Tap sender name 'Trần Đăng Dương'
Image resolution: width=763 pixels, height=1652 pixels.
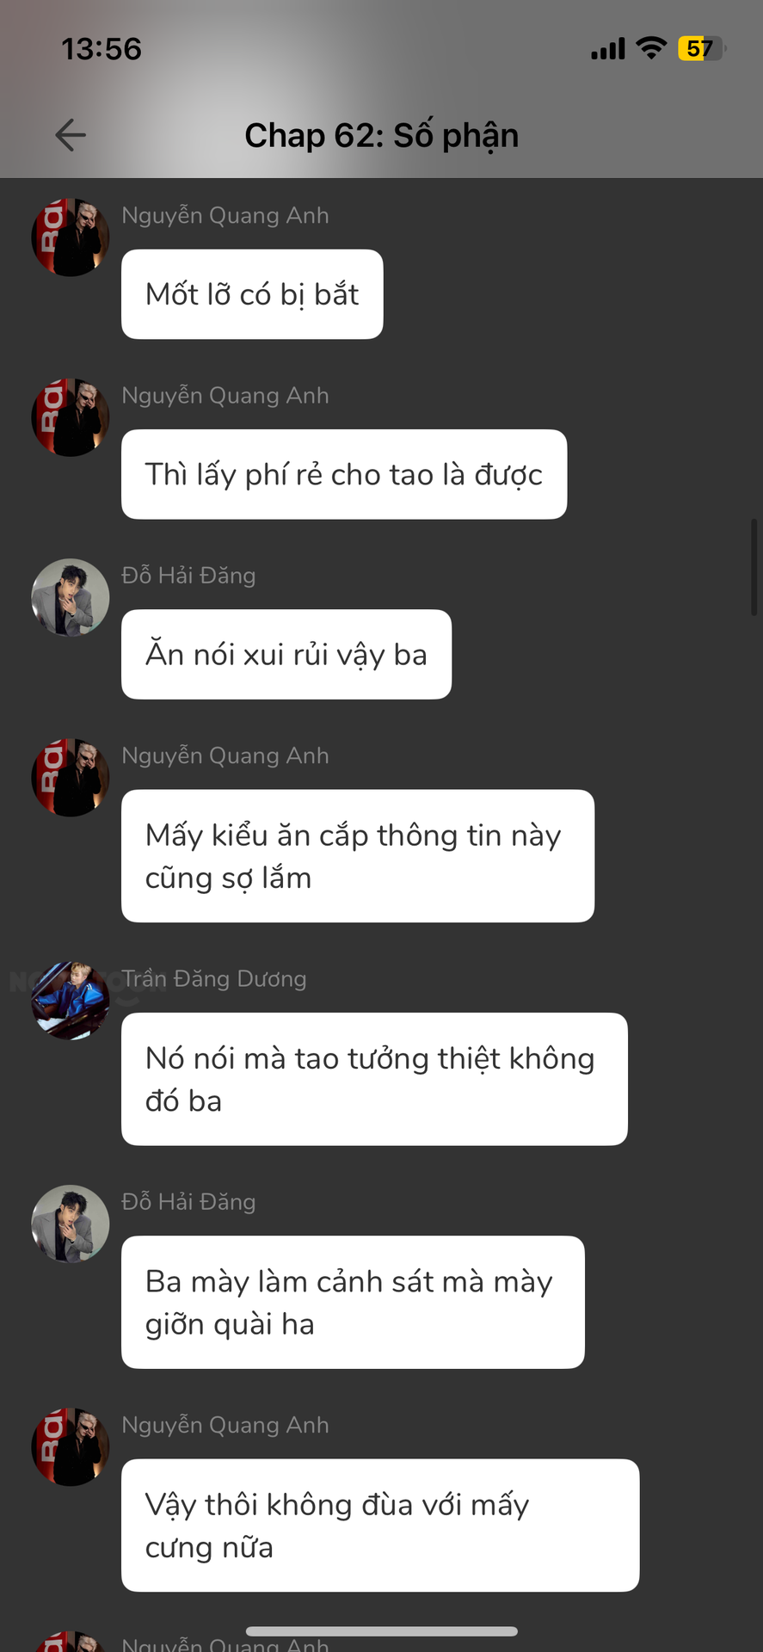tap(214, 978)
